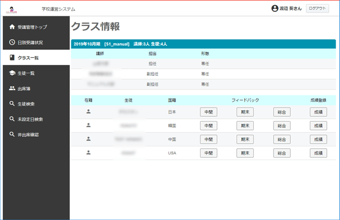Click the user name 渡辺 葵さん

point(291,8)
